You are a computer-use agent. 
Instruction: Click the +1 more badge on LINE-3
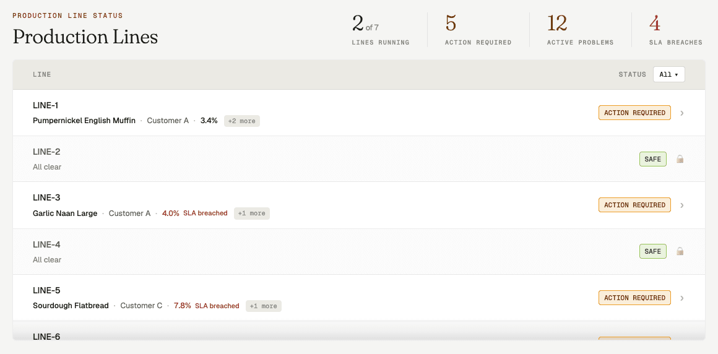[x=252, y=214]
